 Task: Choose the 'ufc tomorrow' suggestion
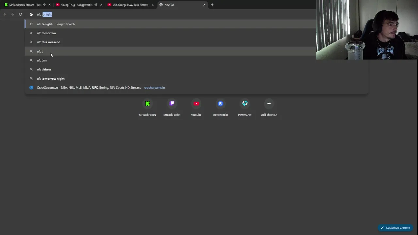[197, 33]
